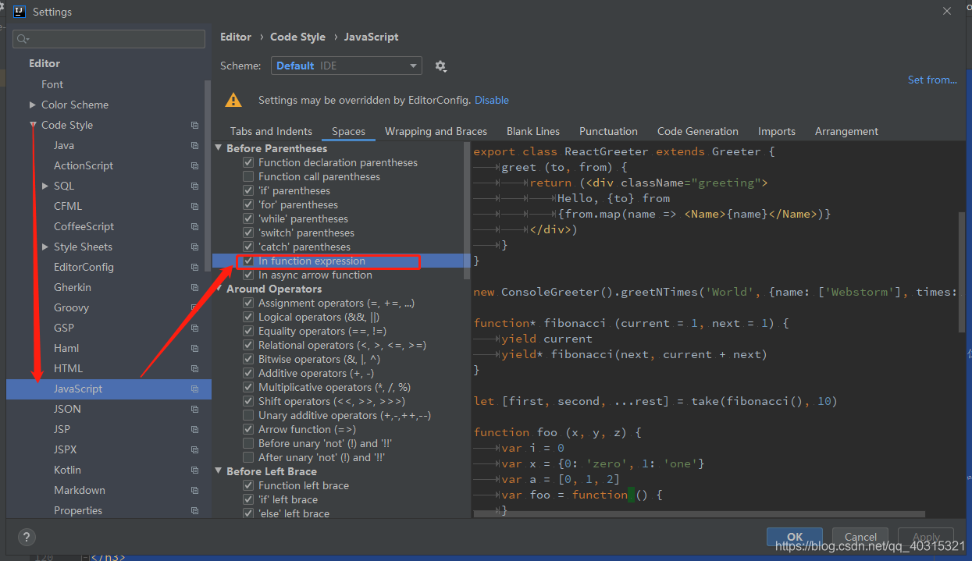Expand the Style Sheets tree node
The height and width of the screenshot is (561, 972).
[45, 247]
